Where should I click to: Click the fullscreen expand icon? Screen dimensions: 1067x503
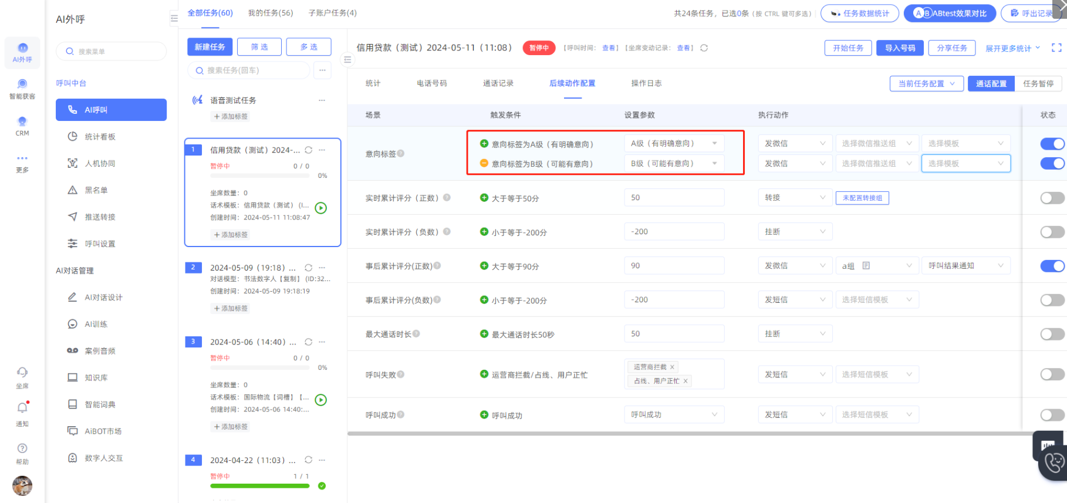1056,48
